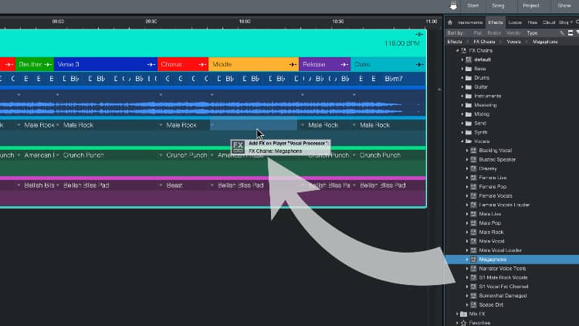Select the Verse 3 arranger section

click(x=106, y=65)
